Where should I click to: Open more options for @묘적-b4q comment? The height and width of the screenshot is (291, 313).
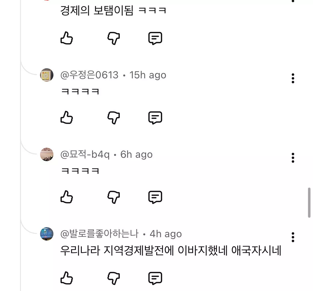pyautogui.click(x=293, y=158)
